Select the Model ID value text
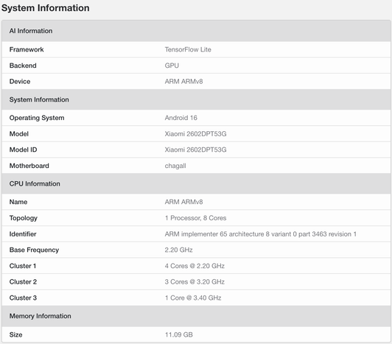The height and width of the screenshot is (344, 392). pyautogui.click(x=195, y=150)
